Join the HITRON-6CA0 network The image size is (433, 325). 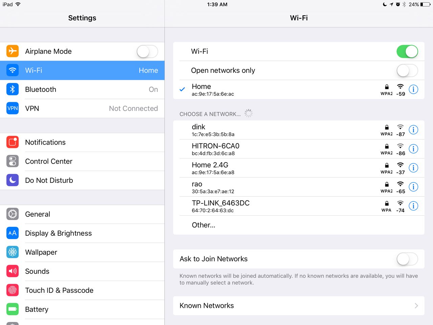299,149
